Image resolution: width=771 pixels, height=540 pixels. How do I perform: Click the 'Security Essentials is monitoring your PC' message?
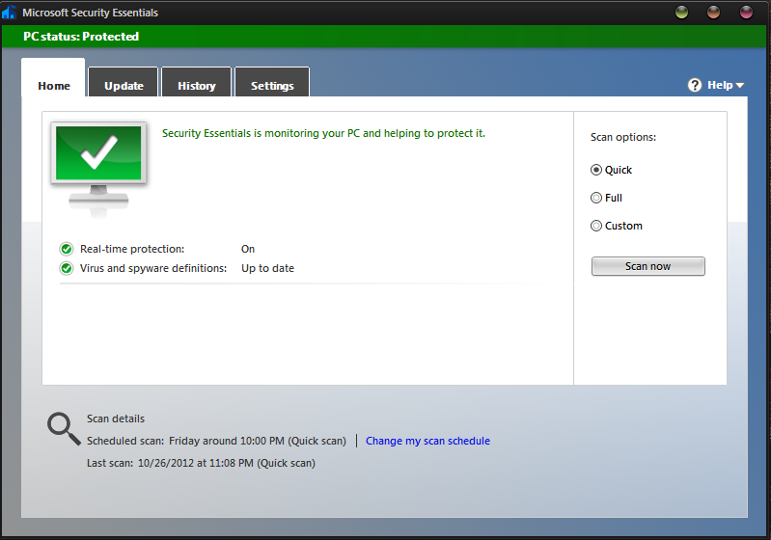click(323, 133)
